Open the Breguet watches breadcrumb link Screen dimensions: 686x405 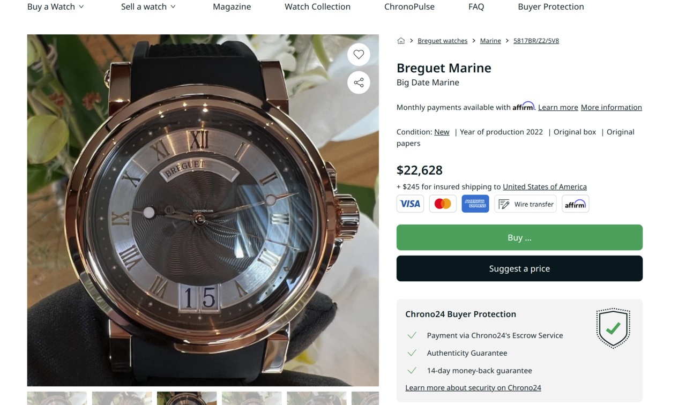pos(442,41)
